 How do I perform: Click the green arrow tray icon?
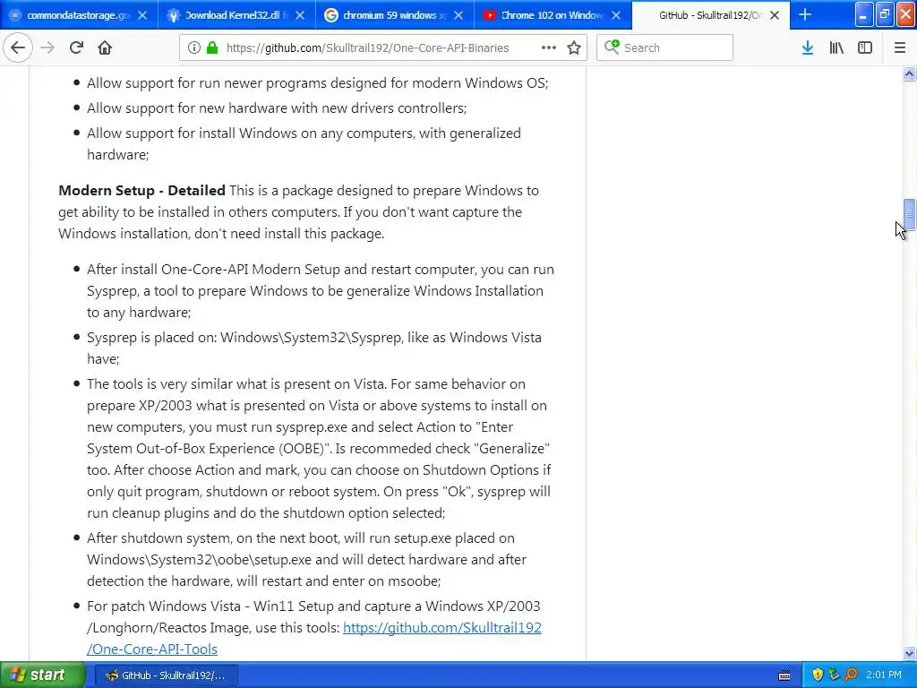click(x=834, y=675)
